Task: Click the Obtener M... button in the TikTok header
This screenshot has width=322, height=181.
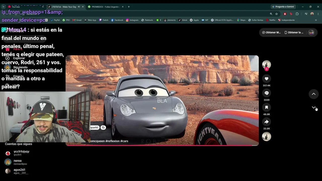Action: pyautogui.click(x=271, y=32)
